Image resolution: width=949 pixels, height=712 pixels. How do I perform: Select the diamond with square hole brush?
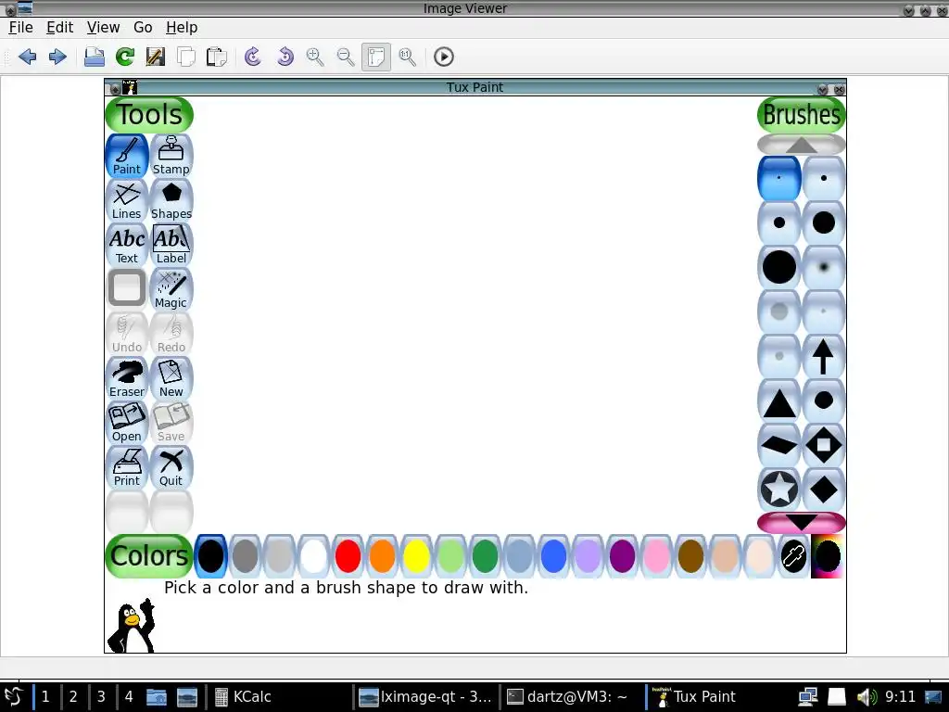(823, 445)
